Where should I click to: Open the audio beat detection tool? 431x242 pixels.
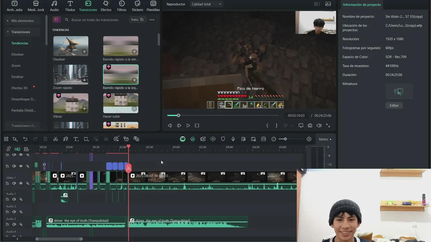pyautogui.click(x=66, y=139)
